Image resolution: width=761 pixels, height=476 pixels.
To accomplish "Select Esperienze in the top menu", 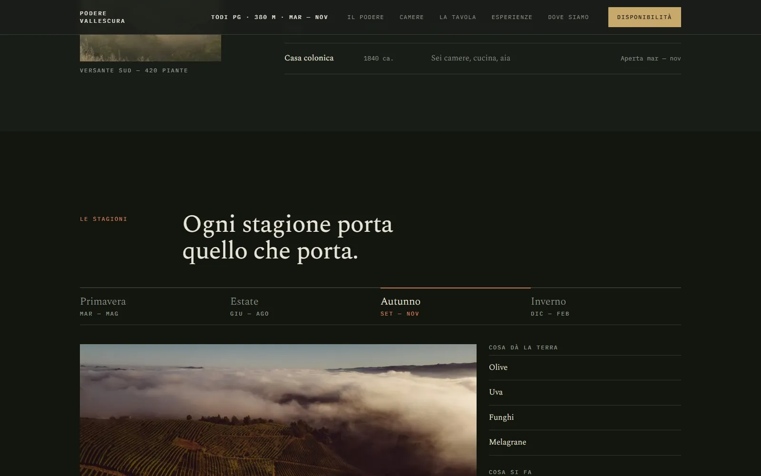I will coord(512,17).
